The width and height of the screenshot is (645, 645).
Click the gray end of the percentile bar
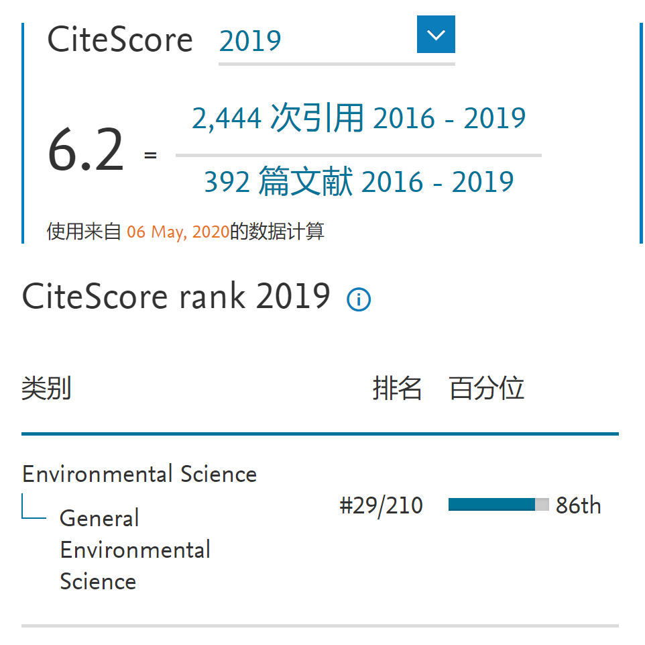pos(542,505)
